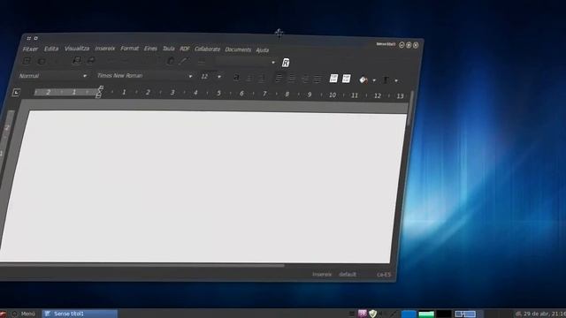This screenshot has width=566, height=318.
Task: Open the RDF menu
Action: click(185, 49)
